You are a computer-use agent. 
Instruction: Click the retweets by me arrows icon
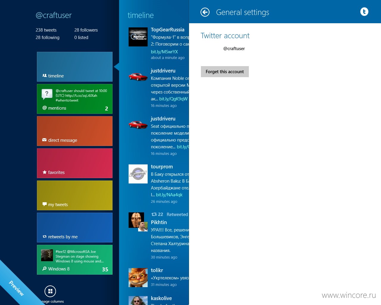point(45,236)
